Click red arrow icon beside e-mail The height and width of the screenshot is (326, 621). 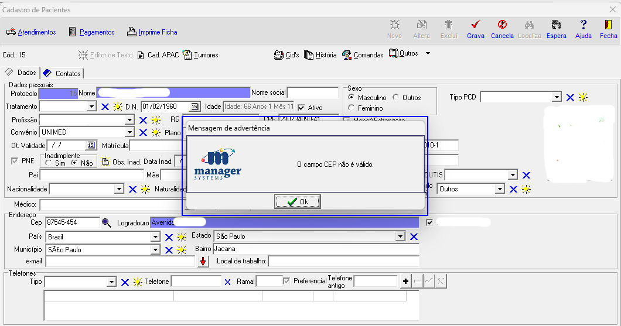203,262
